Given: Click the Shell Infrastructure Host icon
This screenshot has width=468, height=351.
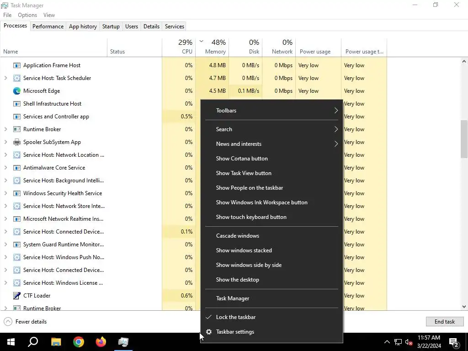Looking at the screenshot, I should tap(17, 104).
